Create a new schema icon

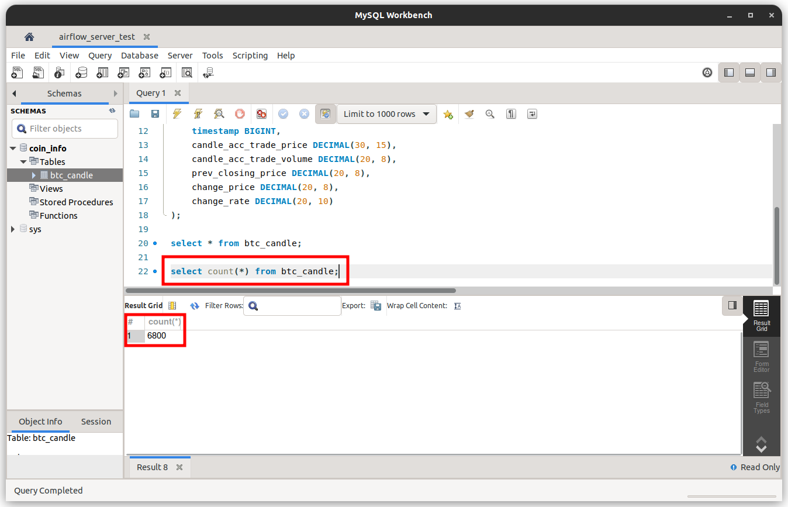[x=82, y=73]
